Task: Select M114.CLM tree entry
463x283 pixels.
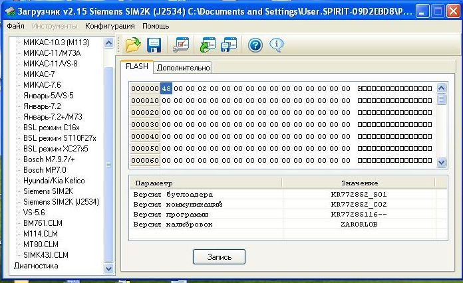Action: 41,233
